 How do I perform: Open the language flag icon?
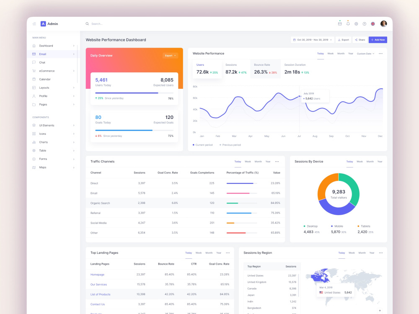point(373,24)
